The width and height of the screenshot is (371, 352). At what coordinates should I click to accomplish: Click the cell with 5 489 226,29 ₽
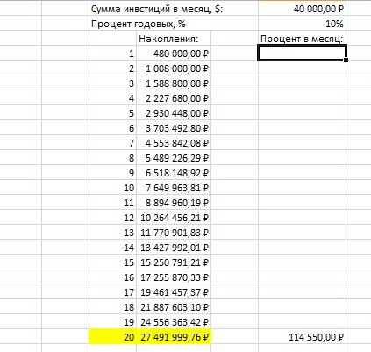tap(174, 158)
